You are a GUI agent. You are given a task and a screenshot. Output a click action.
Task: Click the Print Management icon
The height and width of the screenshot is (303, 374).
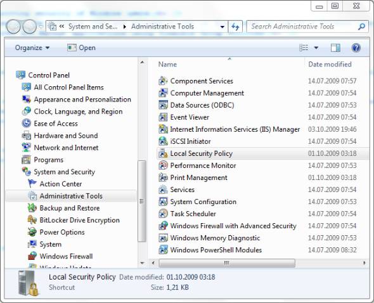[x=163, y=177]
